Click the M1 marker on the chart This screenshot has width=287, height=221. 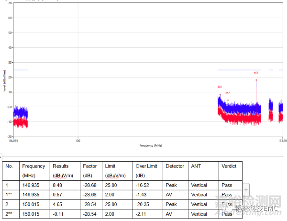pos(220,87)
